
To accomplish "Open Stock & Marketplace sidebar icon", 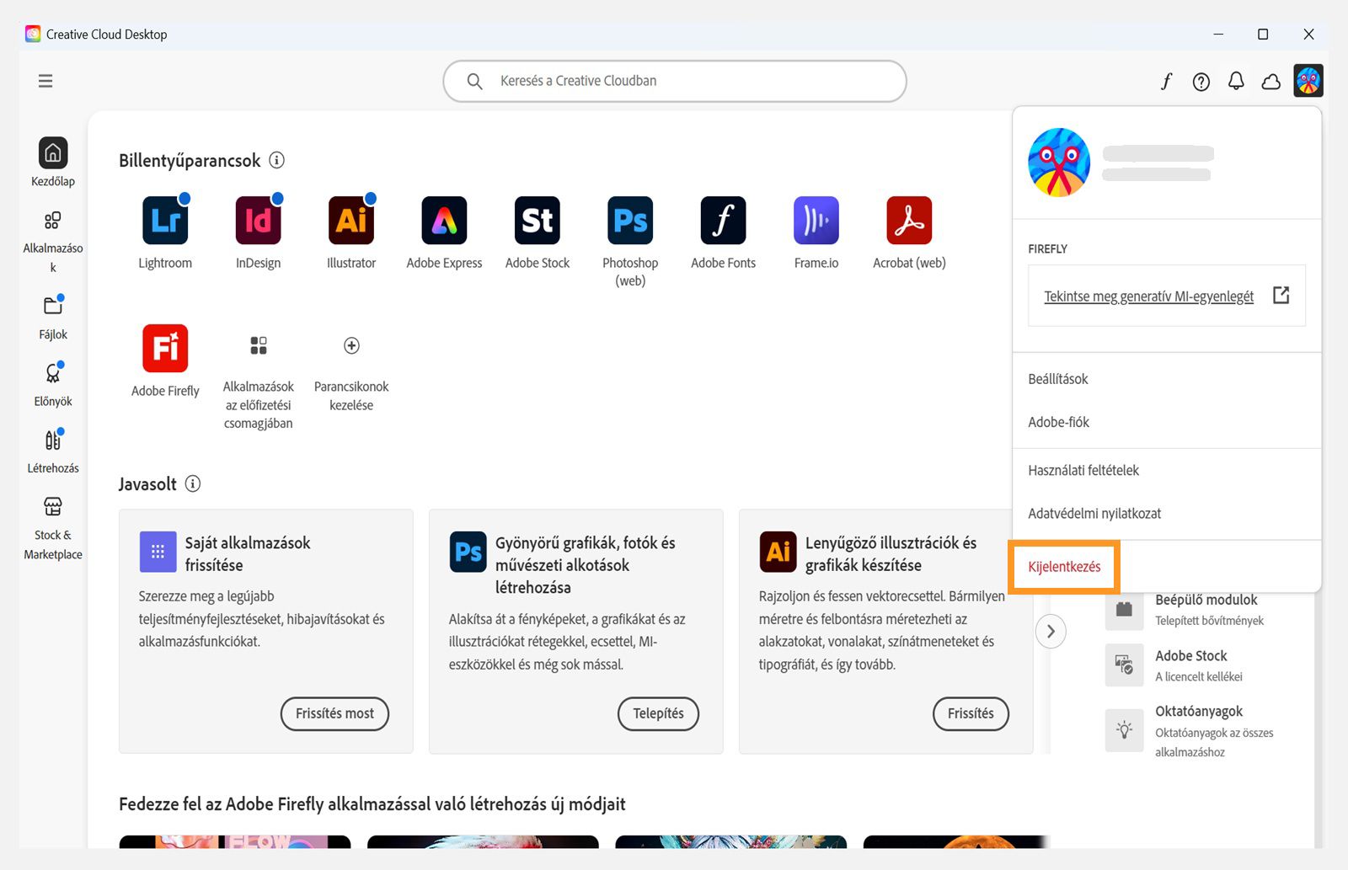I will [x=53, y=506].
